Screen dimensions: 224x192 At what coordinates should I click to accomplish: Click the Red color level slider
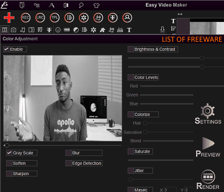click(x=182, y=86)
